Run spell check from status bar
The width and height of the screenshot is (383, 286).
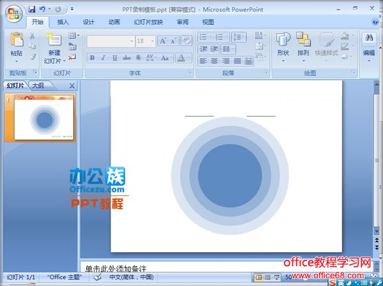point(98,277)
